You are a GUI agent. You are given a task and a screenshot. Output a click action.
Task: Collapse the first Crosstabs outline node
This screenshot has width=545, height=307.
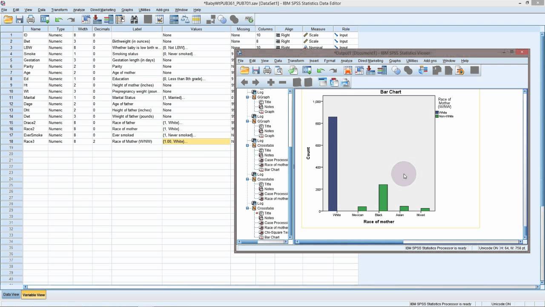point(248,145)
